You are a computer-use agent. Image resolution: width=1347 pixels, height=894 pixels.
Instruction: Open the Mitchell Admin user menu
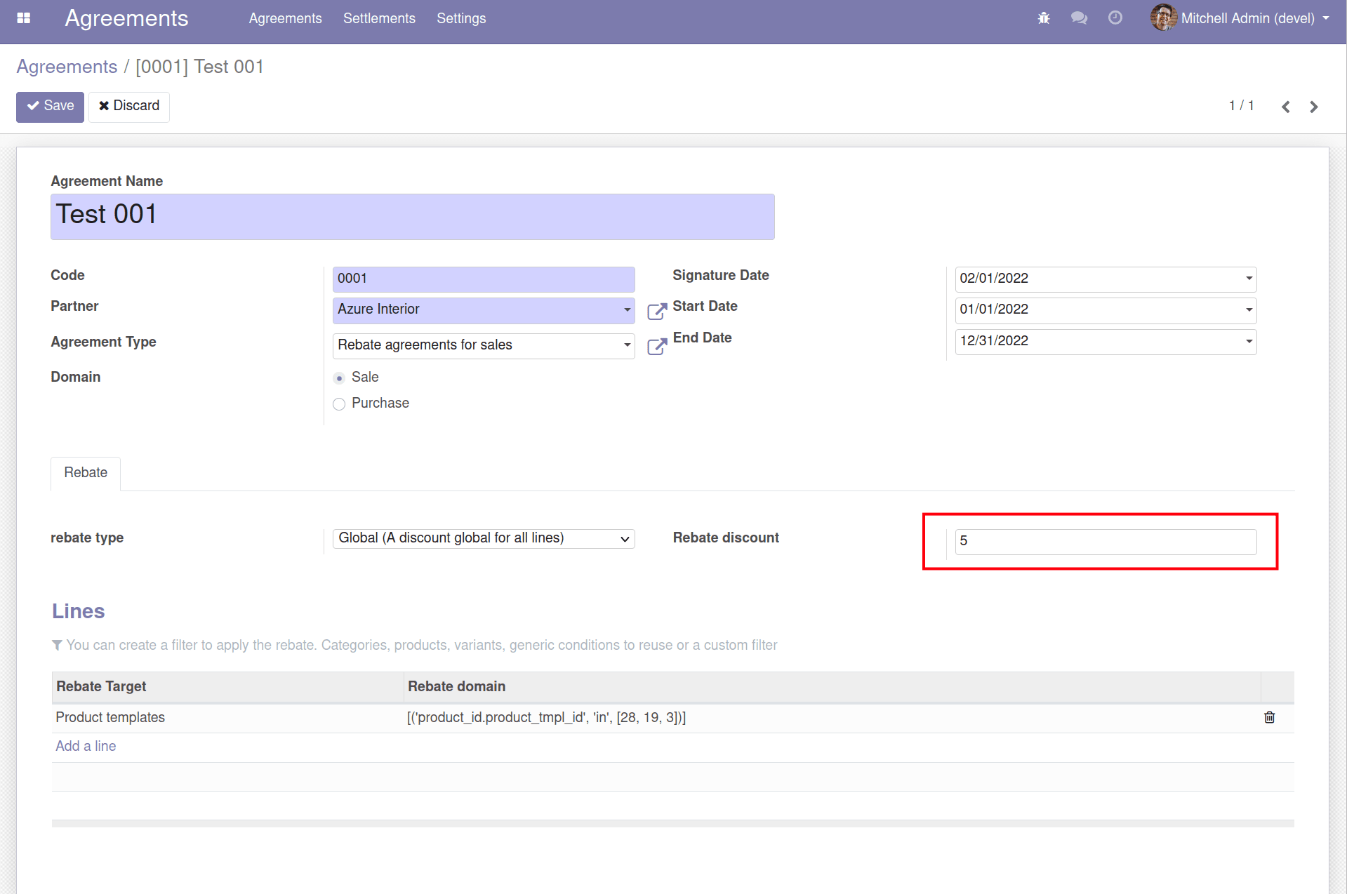(1240, 18)
